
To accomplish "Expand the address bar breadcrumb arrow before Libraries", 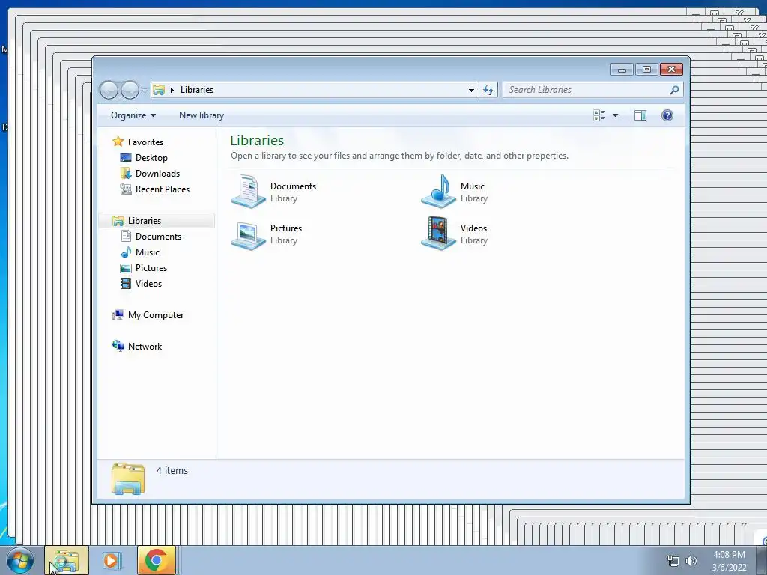I will pyautogui.click(x=172, y=90).
